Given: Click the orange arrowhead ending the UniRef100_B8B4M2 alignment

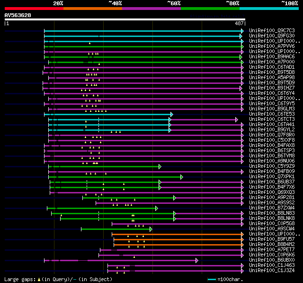Looking at the screenshot, I should tap(242, 245).
